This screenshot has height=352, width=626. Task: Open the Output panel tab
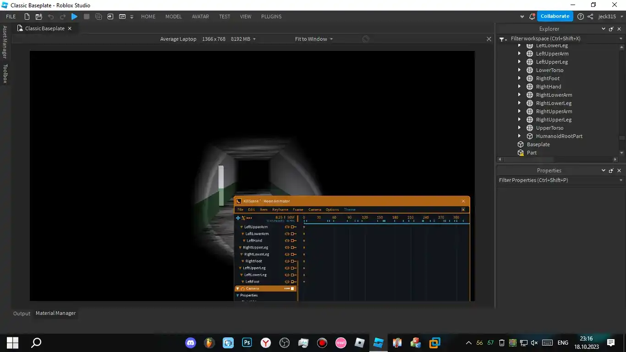click(22, 313)
